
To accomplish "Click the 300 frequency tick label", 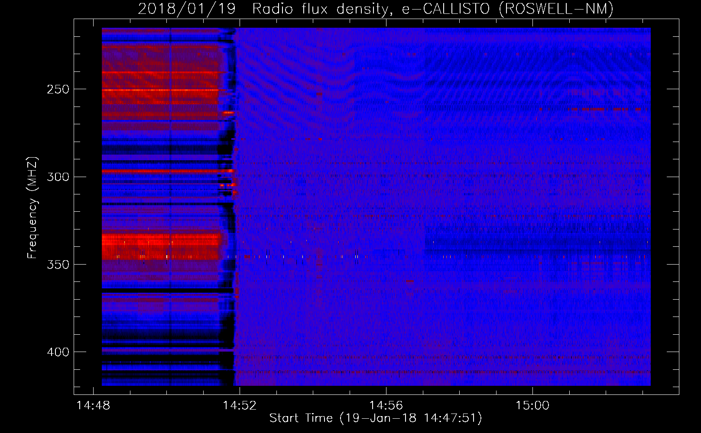I will click(58, 177).
